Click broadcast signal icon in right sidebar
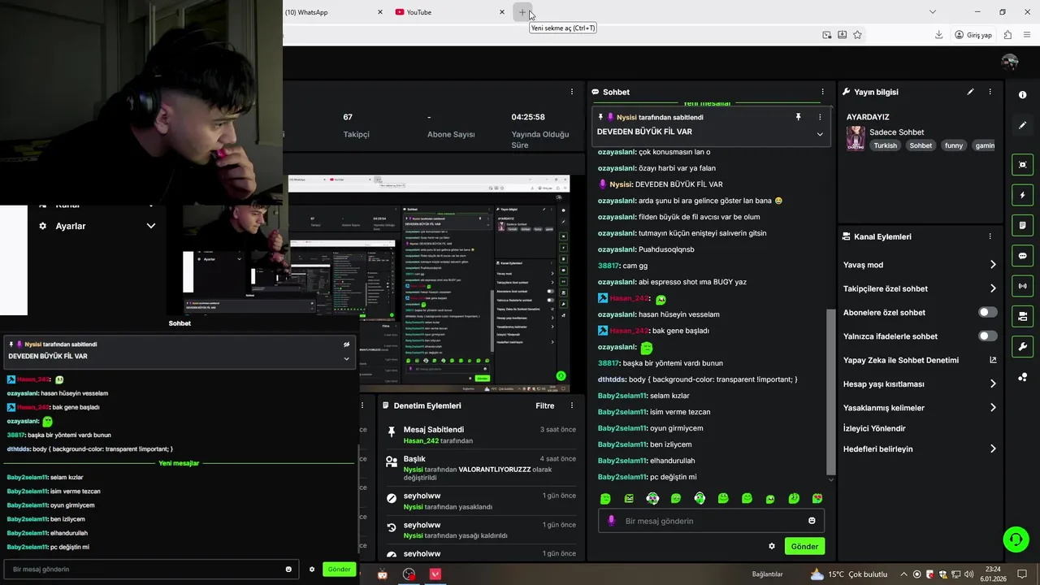The height and width of the screenshot is (585, 1040). [x=1022, y=286]
